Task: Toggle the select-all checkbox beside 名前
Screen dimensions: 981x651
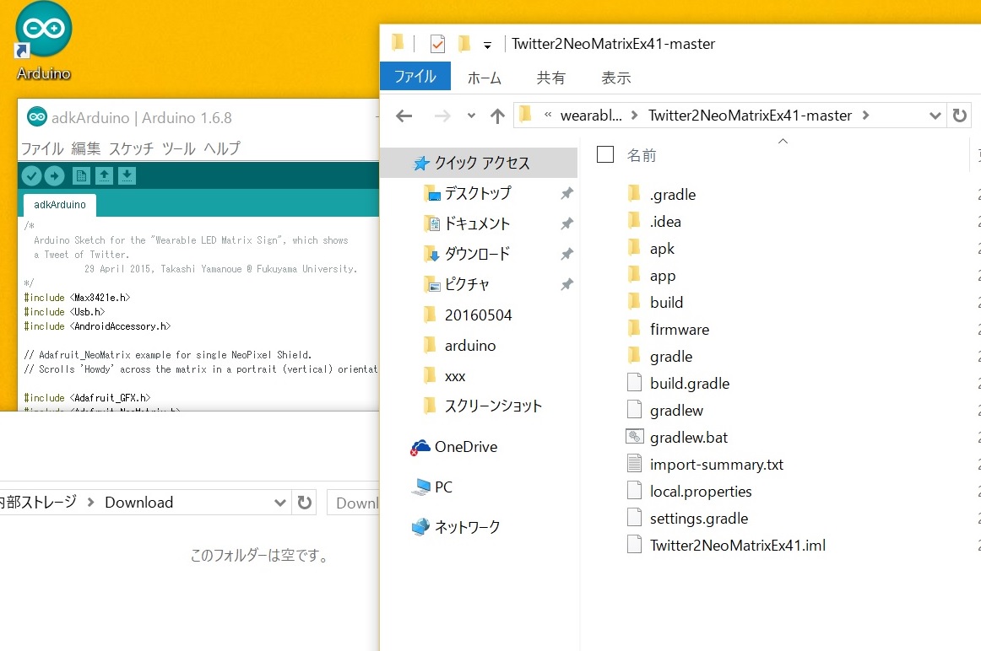Action: pos(605,154)
